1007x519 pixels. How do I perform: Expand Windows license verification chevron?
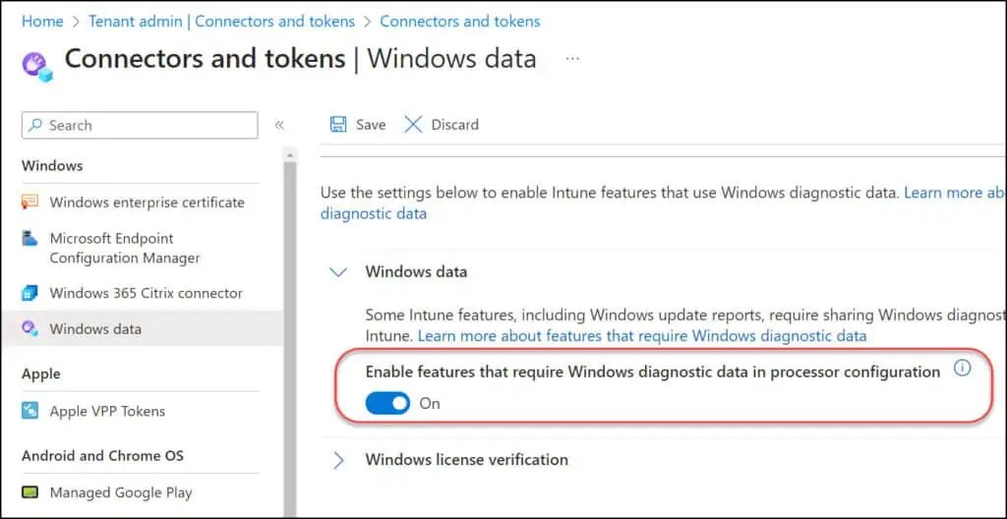[x=338, y=460]
